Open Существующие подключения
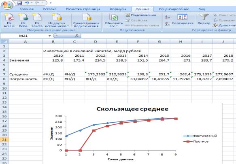Viewport: 236px width, 164px height. tap(86, 20)
